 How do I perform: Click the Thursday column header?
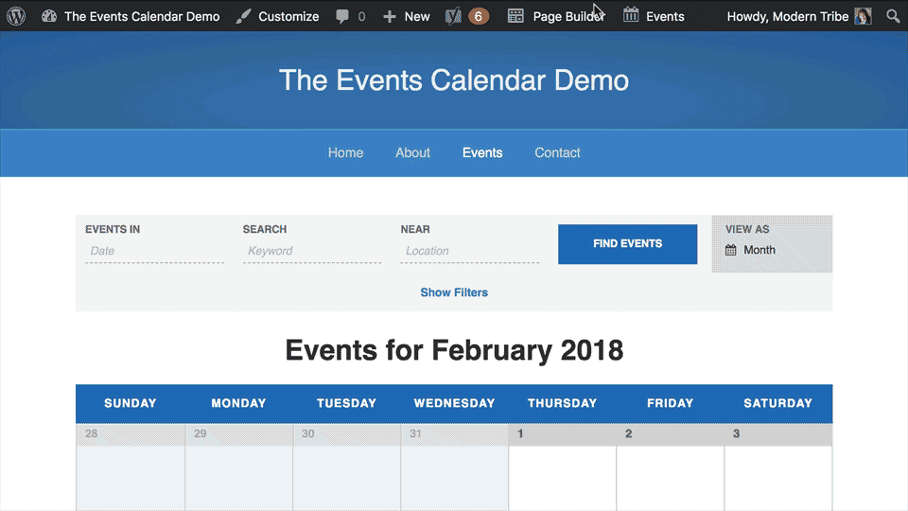pos(562,403)
